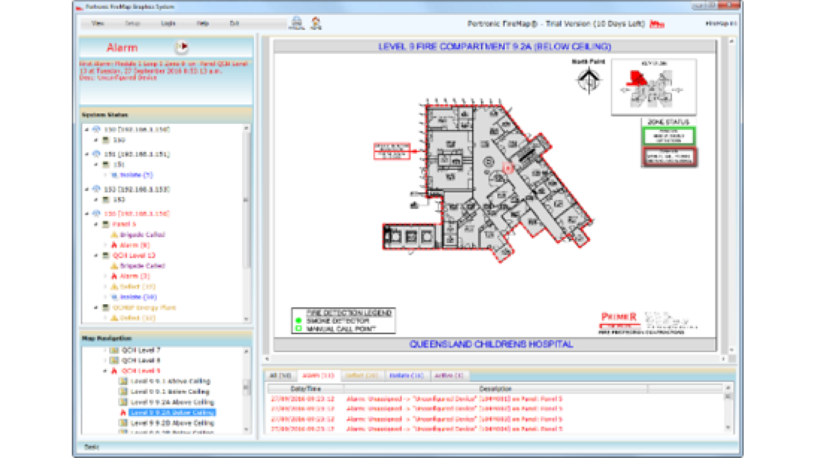Screen dimensions: 815x458
Task: Click Login in the menu bar
Action: [168, 23]
